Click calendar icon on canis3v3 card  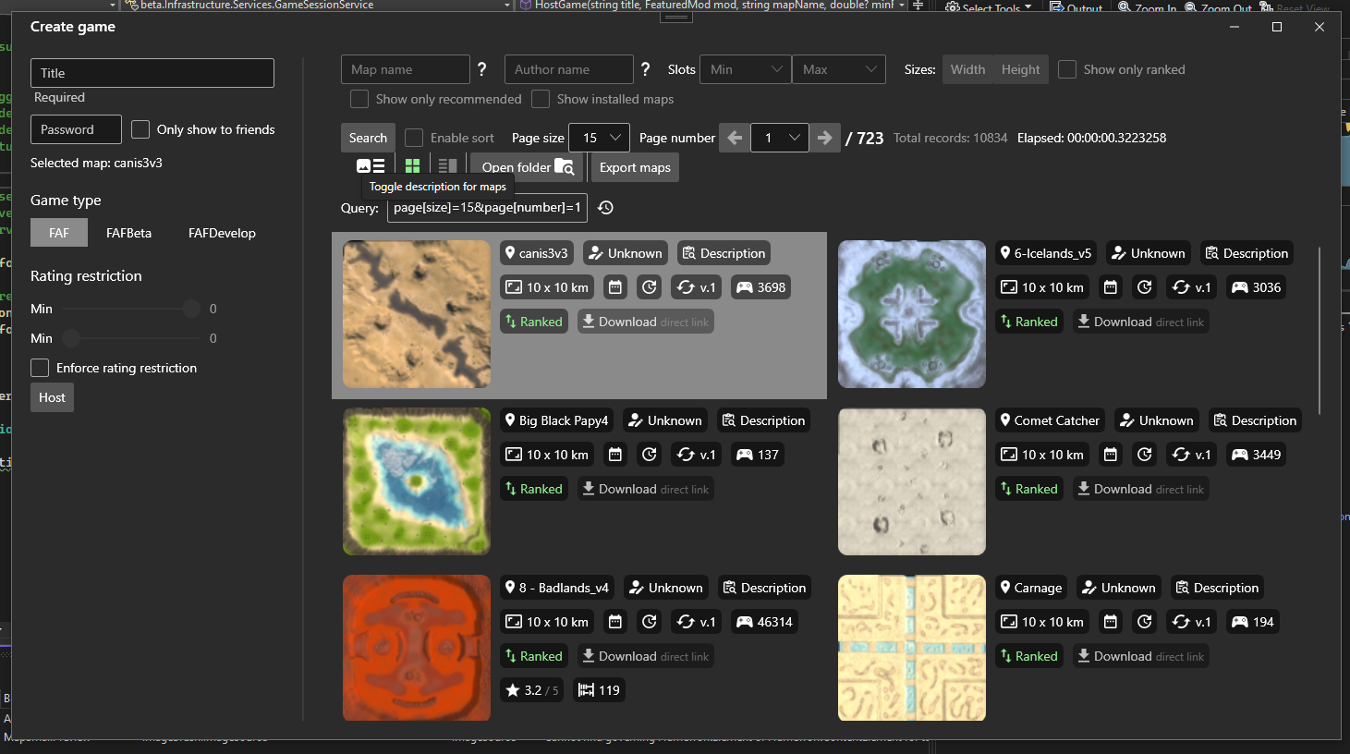pos(615,287)
